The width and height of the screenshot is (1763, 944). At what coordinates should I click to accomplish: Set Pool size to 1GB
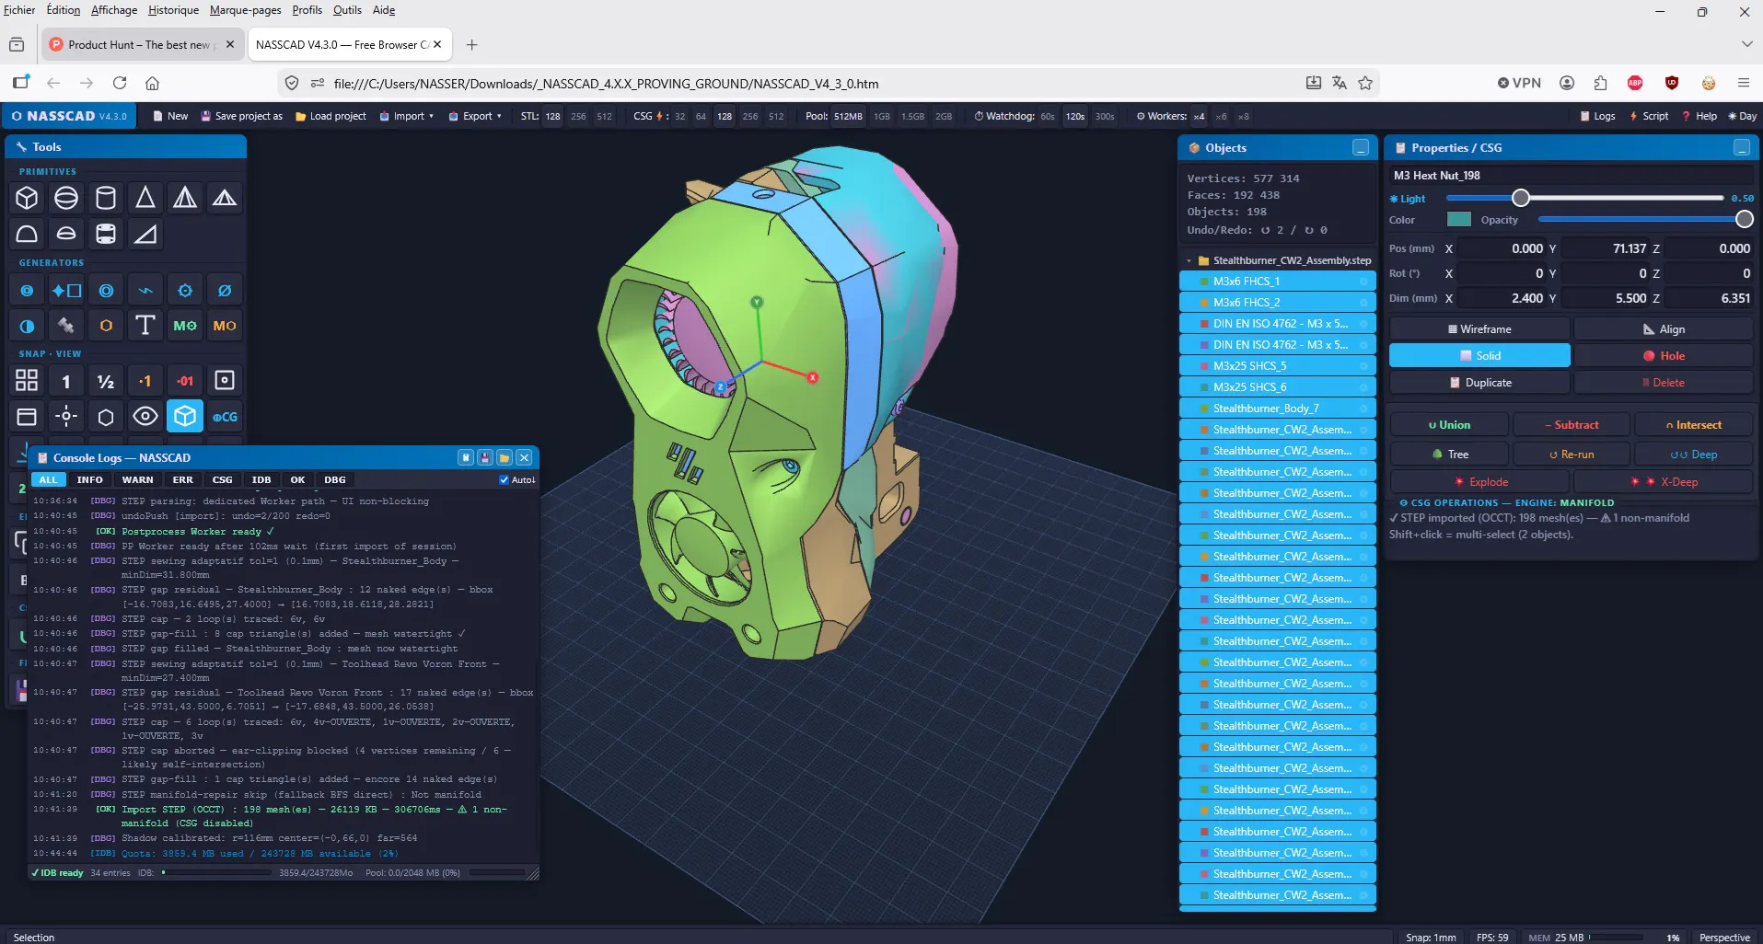point(882,116)
